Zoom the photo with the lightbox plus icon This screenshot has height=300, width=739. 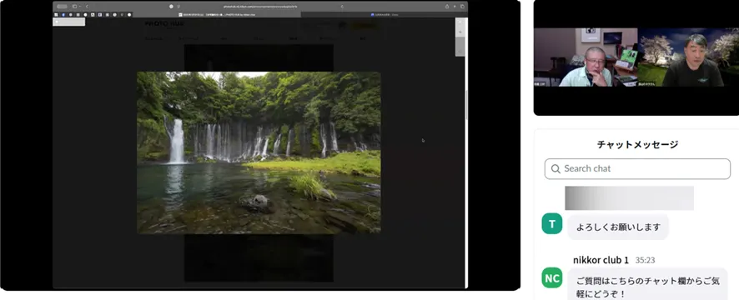[460, 32]
